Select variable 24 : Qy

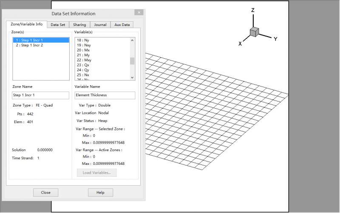click(x=102, y=70)
